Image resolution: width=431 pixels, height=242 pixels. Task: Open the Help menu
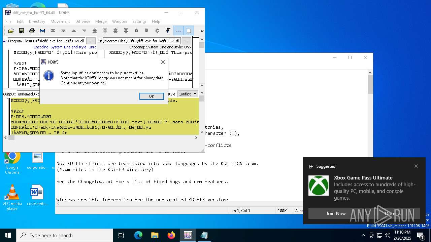coord(156,21)
